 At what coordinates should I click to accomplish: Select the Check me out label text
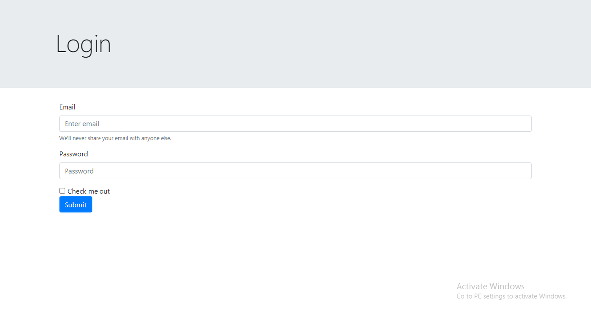coord(89,191)
